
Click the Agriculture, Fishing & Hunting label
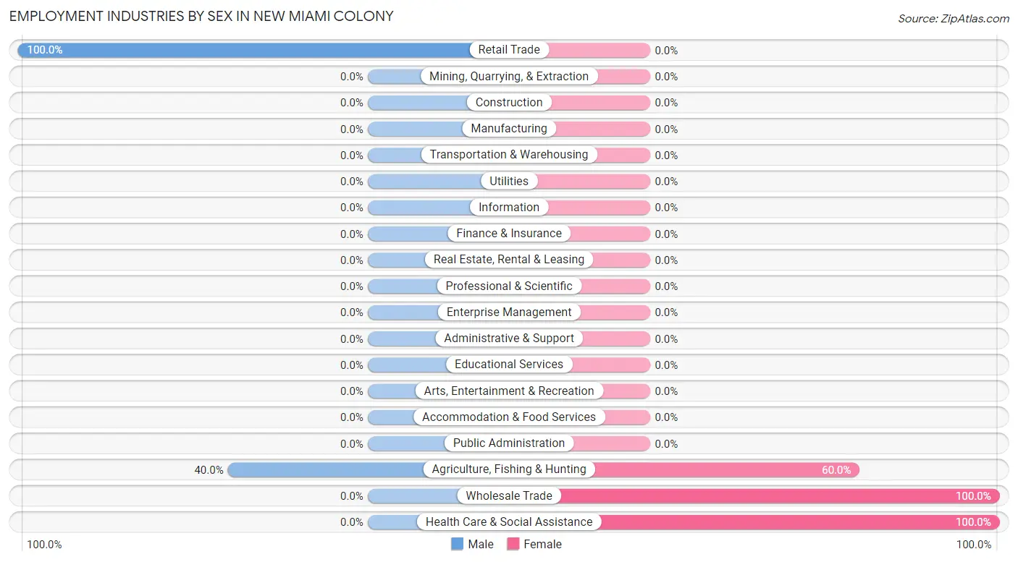click(x=509, y=469)
